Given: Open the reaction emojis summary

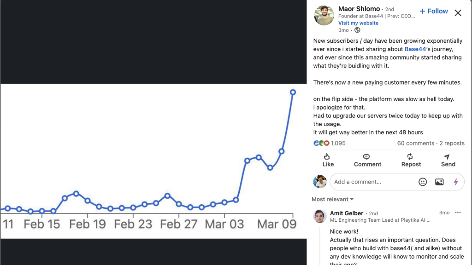Looking at the screenshot, I should tap(321, 144).
